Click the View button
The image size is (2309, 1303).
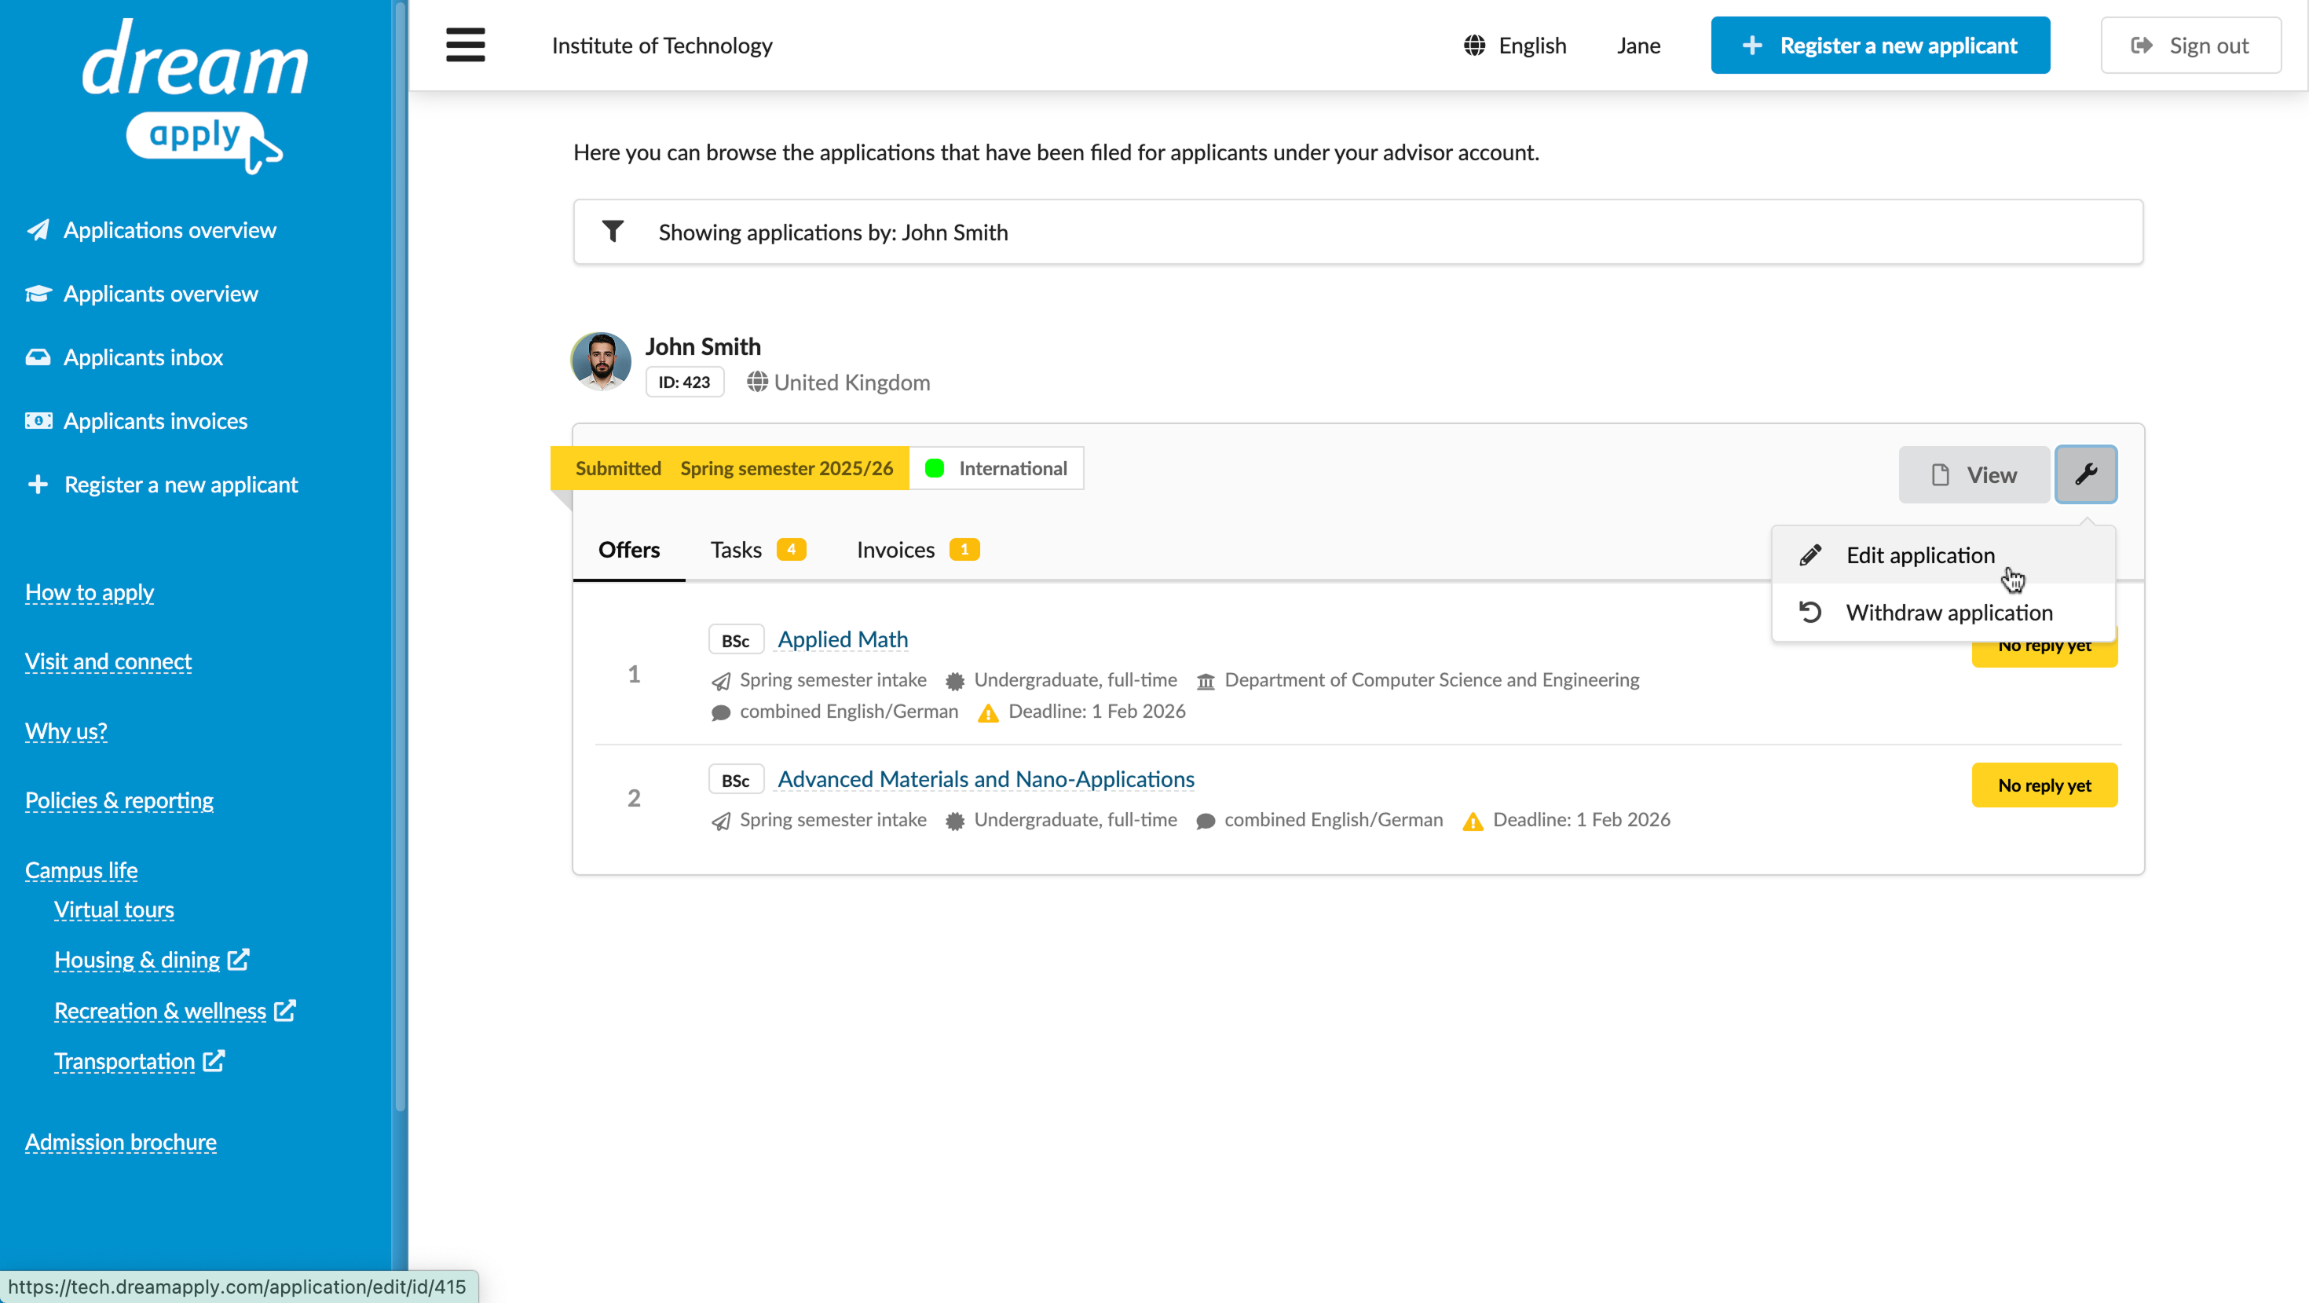1974,475
